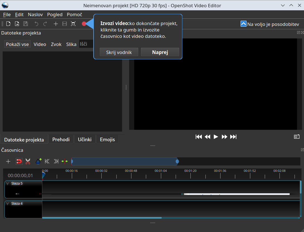Click the red Export Video button
Viewport: 304px width, 232px height.
click(x=84, y=24)
